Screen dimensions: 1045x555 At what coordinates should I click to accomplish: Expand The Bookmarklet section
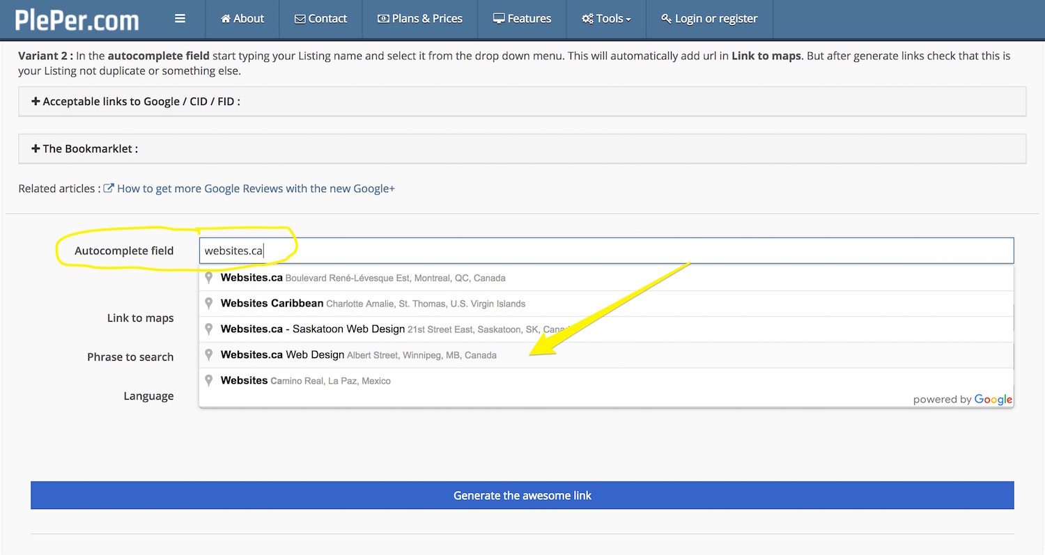tap(522, 149)
